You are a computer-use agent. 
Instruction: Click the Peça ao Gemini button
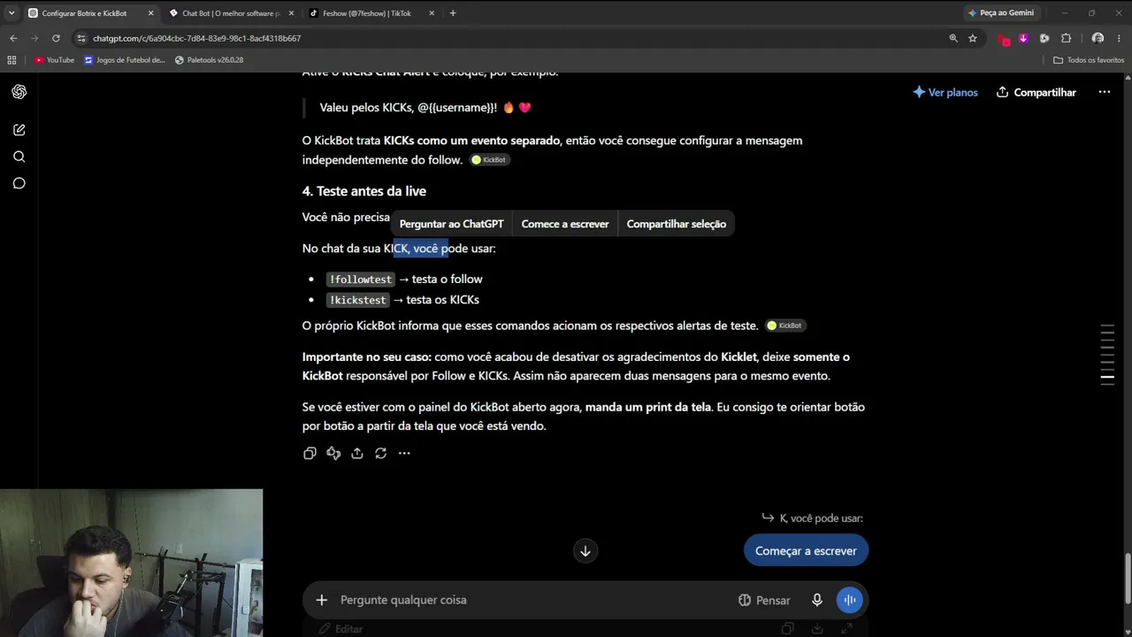pos(1001,13)
